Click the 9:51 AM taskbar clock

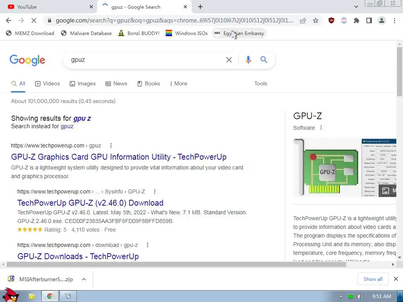tap(382, 296)
